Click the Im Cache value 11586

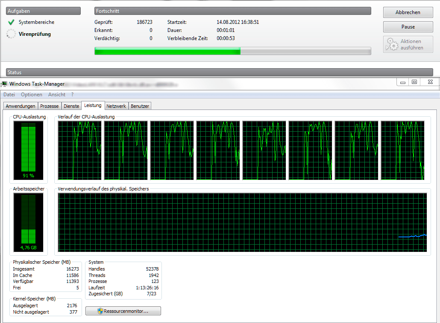tap(73, 275)
